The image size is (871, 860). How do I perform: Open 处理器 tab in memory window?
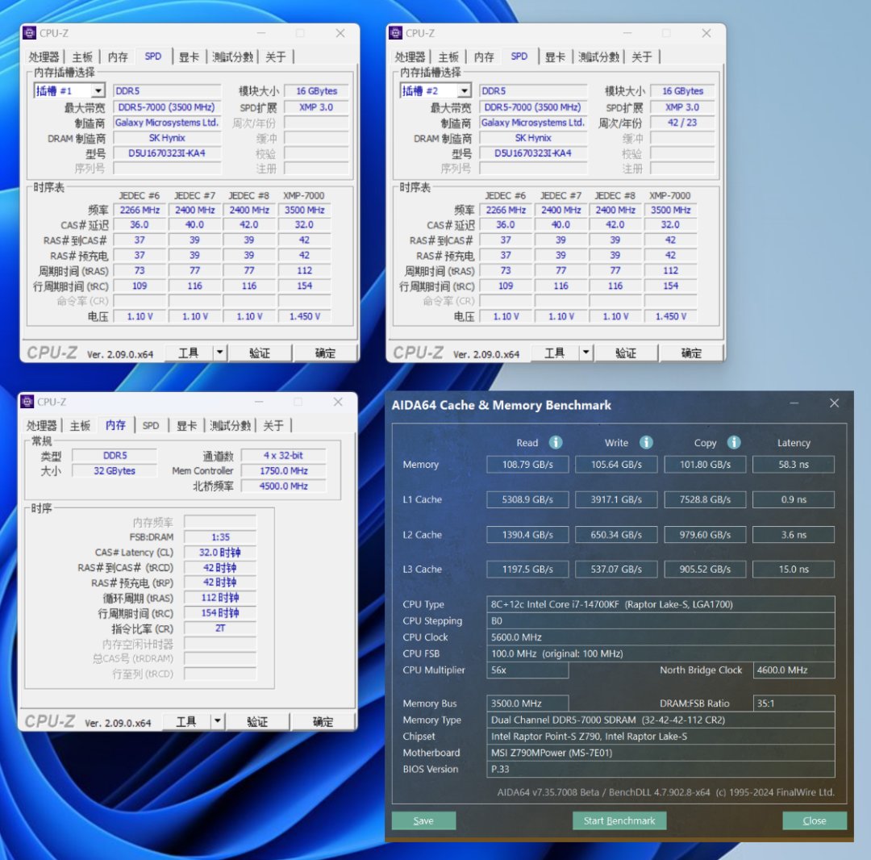(42, 425)
